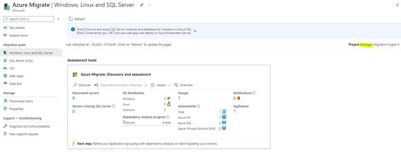This screenshot has width=401, height=152.
Task: Open the 8 discovered servers link
Action: click(73, 98)
